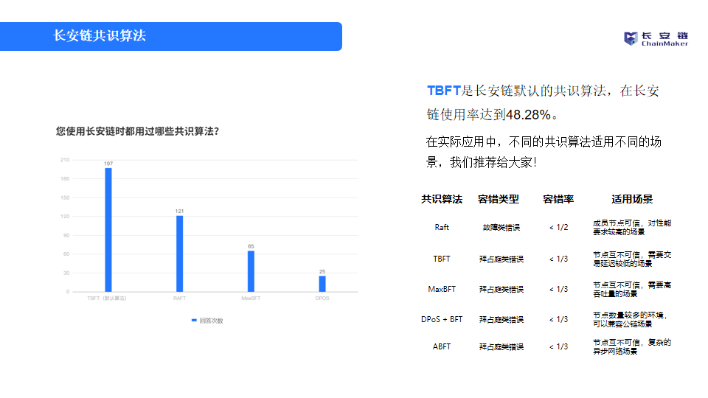This screenshot has height=398, width=708.
Task: Click the MaxBFT table row name
Action: point(442,289)
